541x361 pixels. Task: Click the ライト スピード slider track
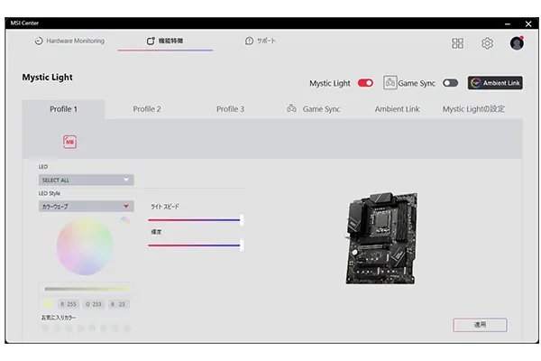[196, 220]
